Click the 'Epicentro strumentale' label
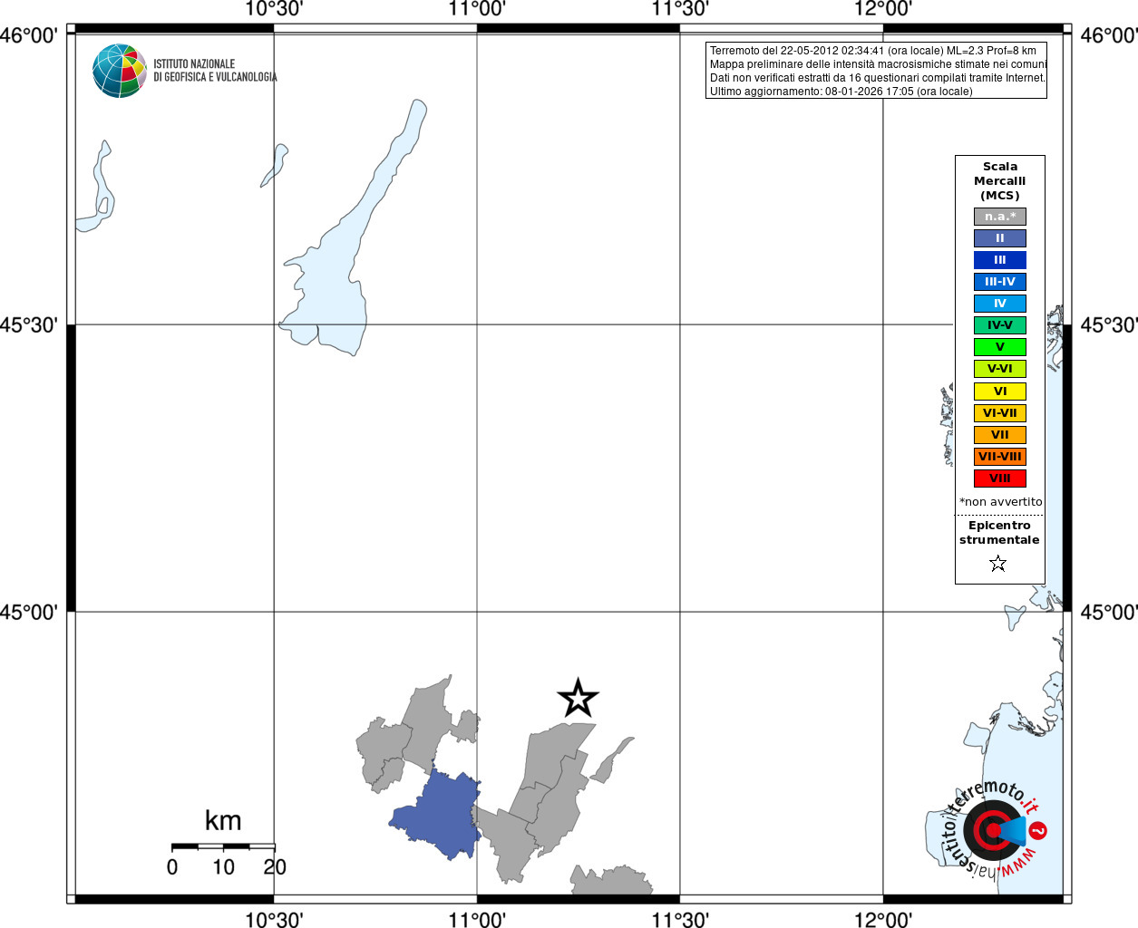This screenshot has width=1138, height=928. point(999,533)
